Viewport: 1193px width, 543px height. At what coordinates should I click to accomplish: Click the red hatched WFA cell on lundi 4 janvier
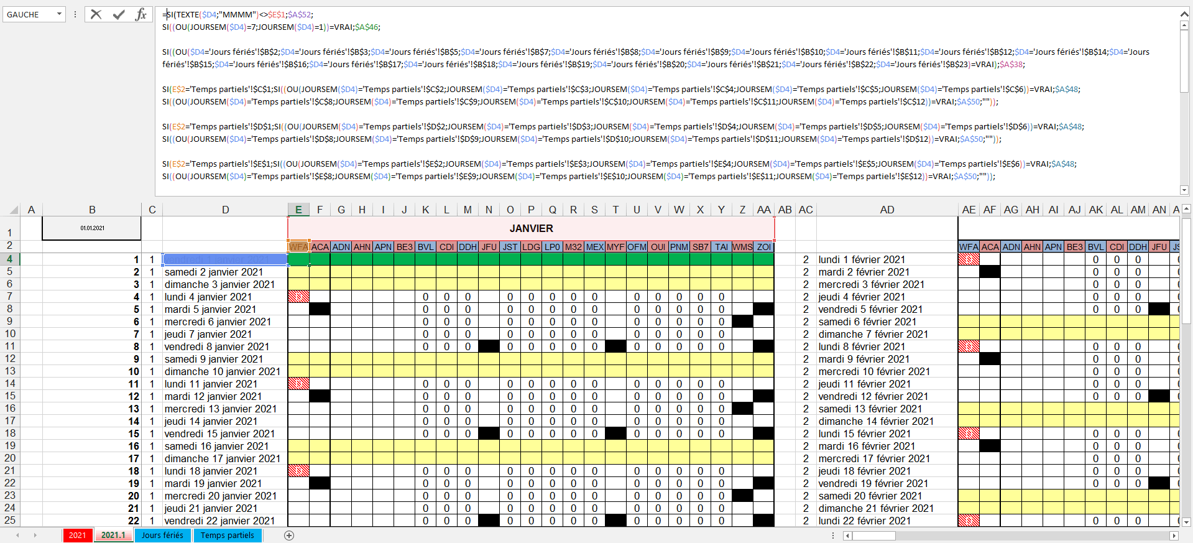[298, 297]
